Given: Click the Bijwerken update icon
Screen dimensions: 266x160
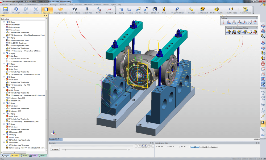Looking at the screenshot, I should pos(191,10).
